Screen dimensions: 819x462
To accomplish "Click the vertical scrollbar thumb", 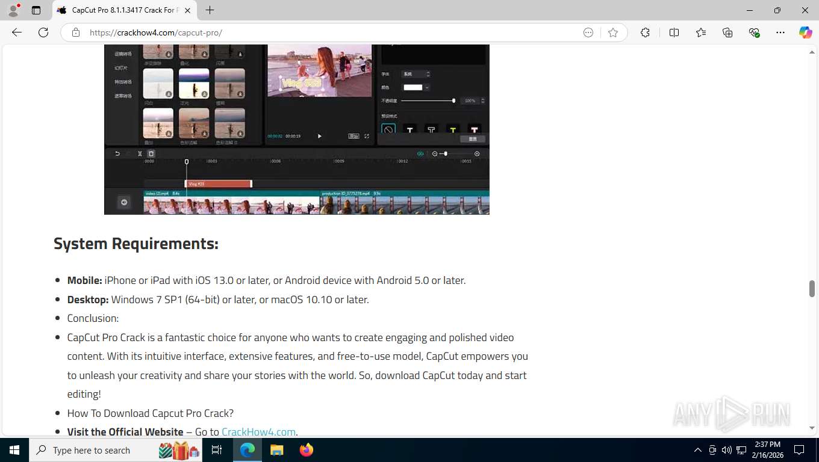I will [x=812, y=288].
